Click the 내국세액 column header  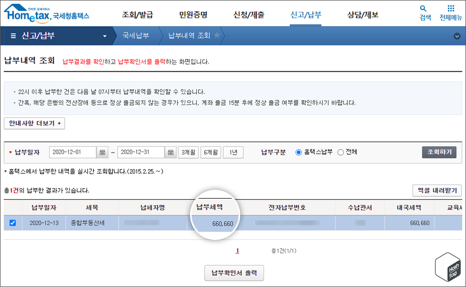click(x=409, y=208)
